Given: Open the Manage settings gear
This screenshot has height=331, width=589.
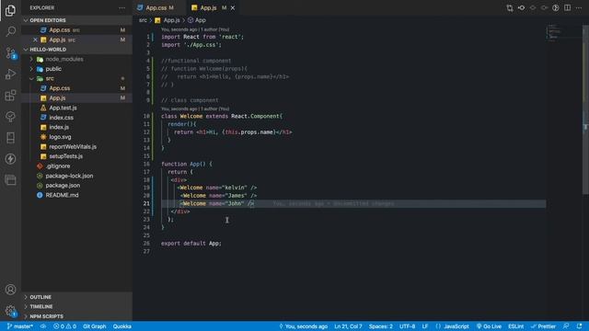Looking at the screenshot, I should (10, 311).
